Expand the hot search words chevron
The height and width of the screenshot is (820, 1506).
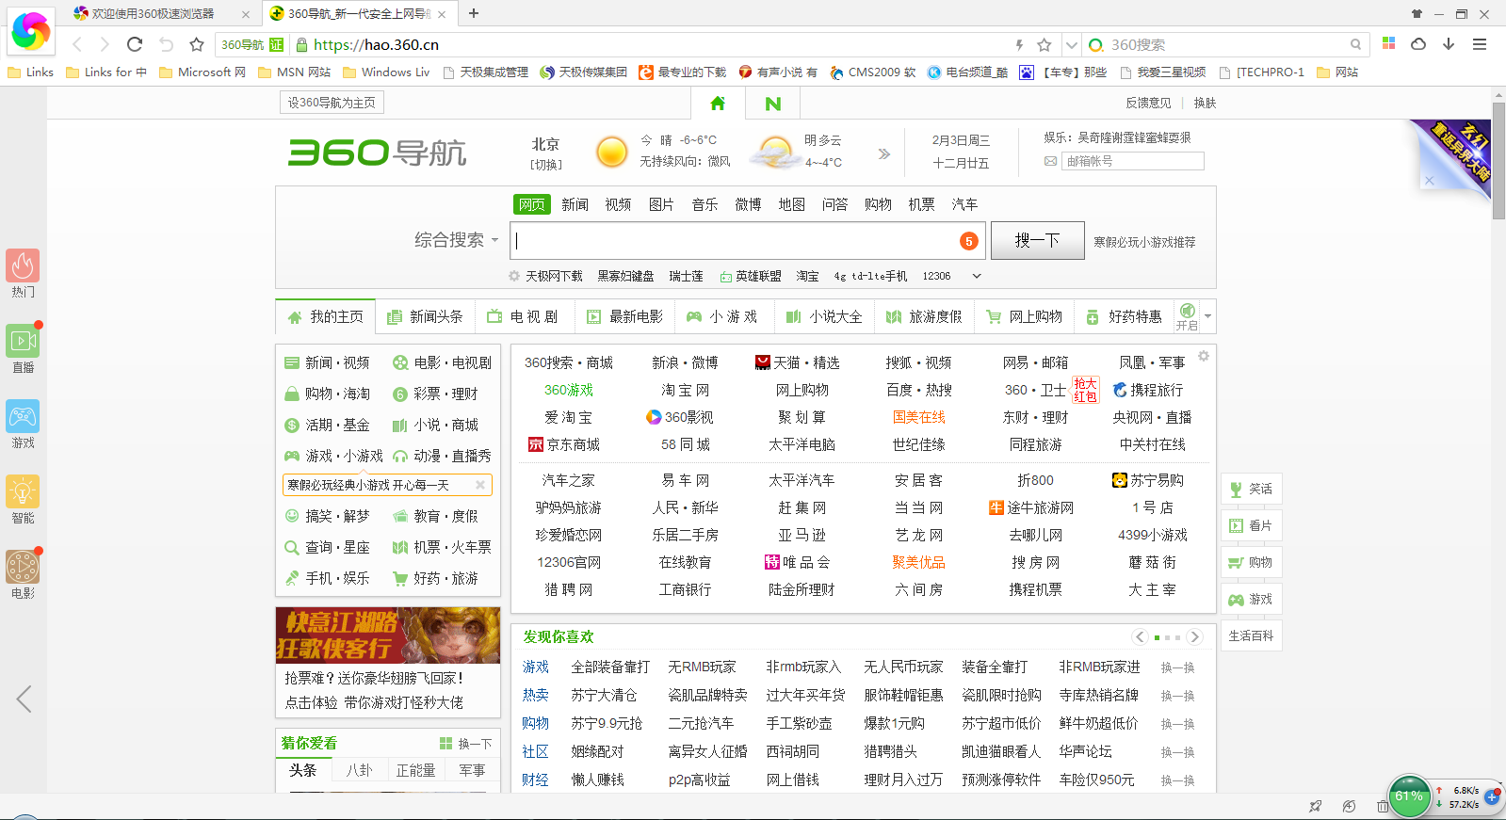(977, 276)
